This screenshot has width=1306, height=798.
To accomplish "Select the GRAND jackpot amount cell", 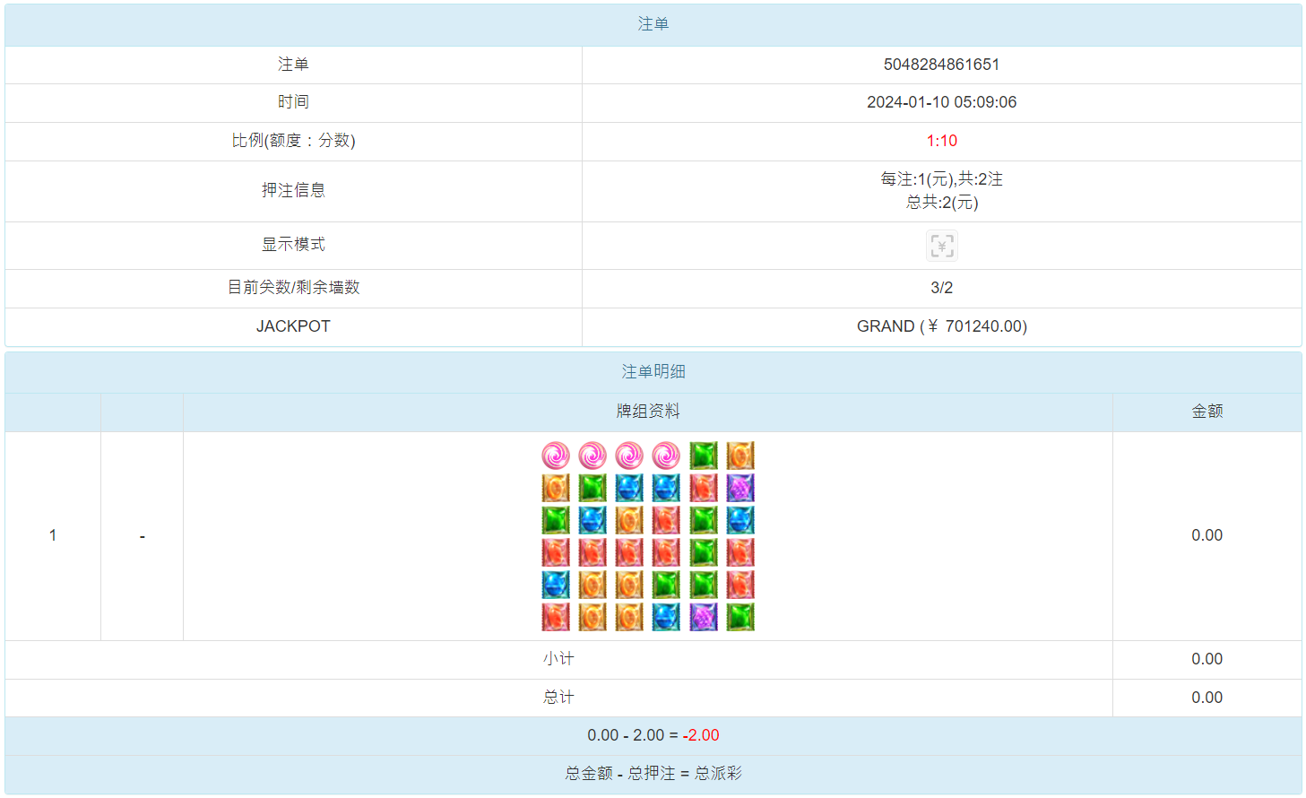I will click(x=941, y=325).
